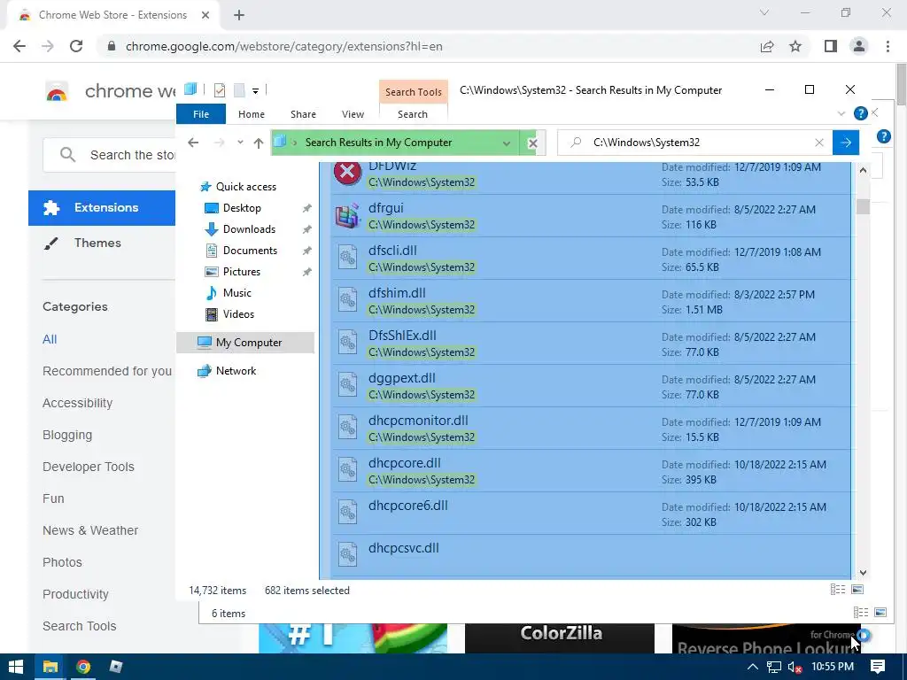Open the quick access toolbar customize dropdown
The height and width of the screenshot is (680, 907).
[255, 90]
